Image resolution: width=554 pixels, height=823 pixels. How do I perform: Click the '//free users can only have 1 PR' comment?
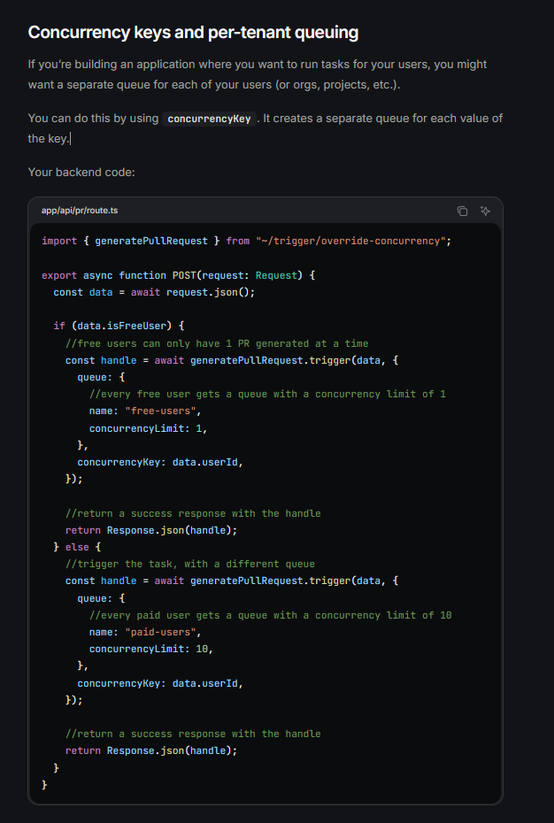(217, 343)
